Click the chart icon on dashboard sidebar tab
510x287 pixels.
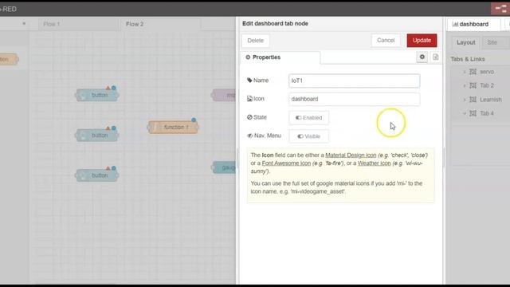pos(455,25)
